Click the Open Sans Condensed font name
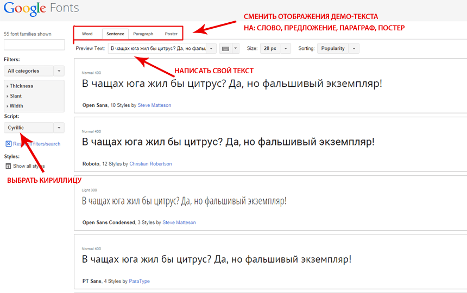The height and width of the screenshot is (293, 467). click(109, 222)
